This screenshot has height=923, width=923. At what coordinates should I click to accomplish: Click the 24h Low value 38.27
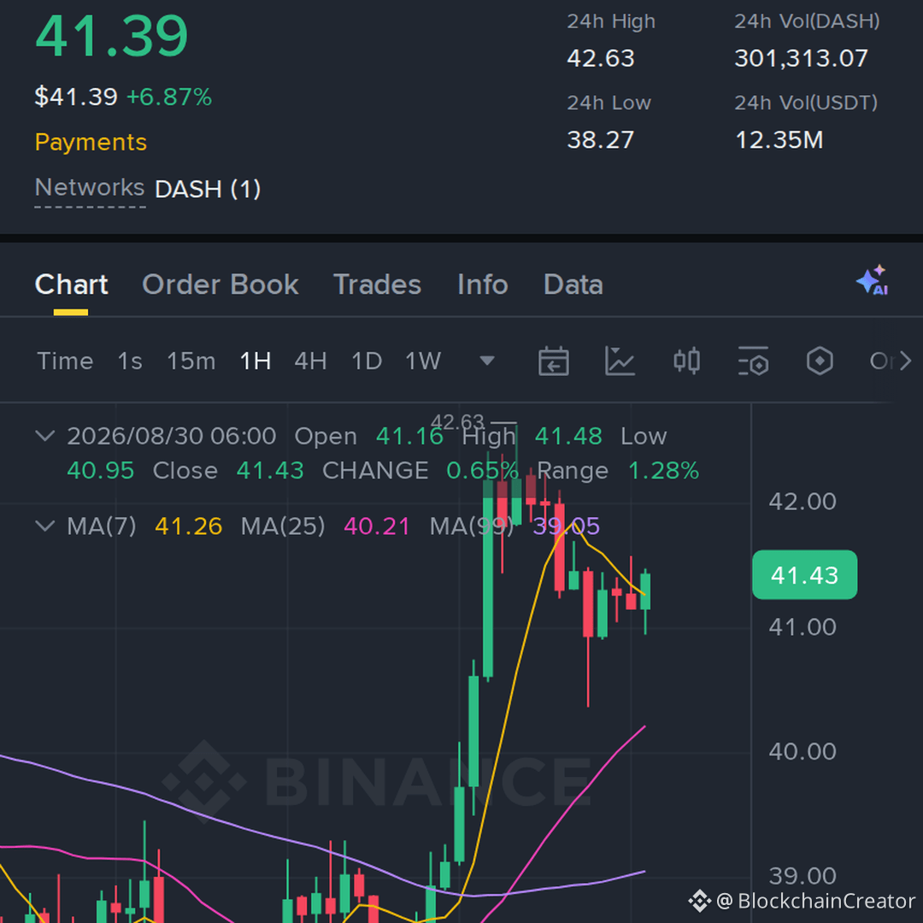(601, 140)
